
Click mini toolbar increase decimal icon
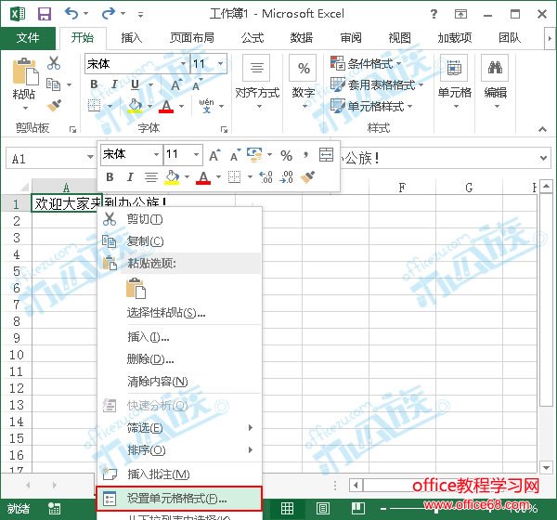pos(266,176)
